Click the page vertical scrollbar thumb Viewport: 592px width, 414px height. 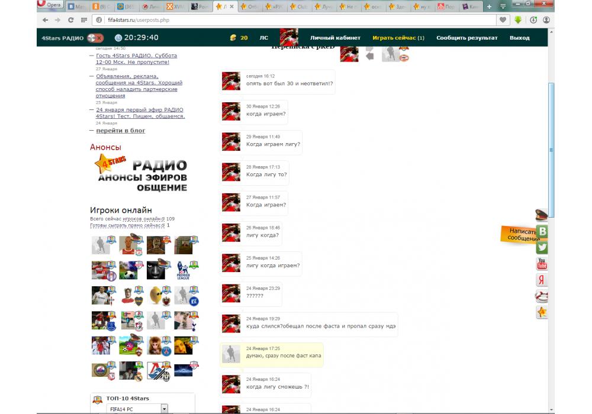552,148
